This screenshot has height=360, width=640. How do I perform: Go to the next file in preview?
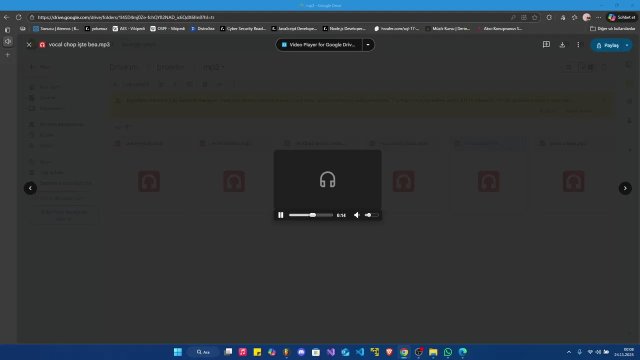click(625, 188)
